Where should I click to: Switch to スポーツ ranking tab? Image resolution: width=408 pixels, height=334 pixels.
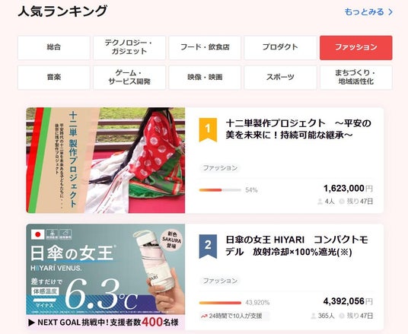coord(280,78)
